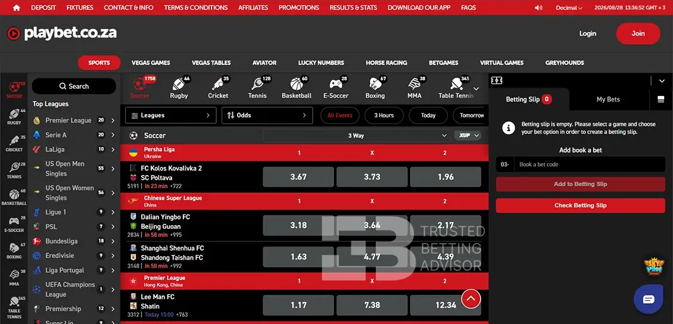This screenshot has height=324, width=673.
Task: Select the Tomorrow time filter
Action: pos(469,116)
